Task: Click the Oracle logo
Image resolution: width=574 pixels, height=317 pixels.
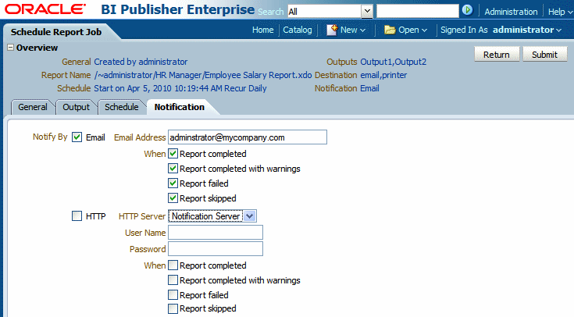Action: [x=45, y=9]
